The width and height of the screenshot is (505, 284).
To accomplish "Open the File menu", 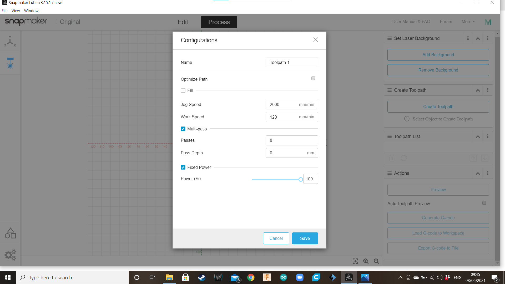I will click(x=4, y=11).
